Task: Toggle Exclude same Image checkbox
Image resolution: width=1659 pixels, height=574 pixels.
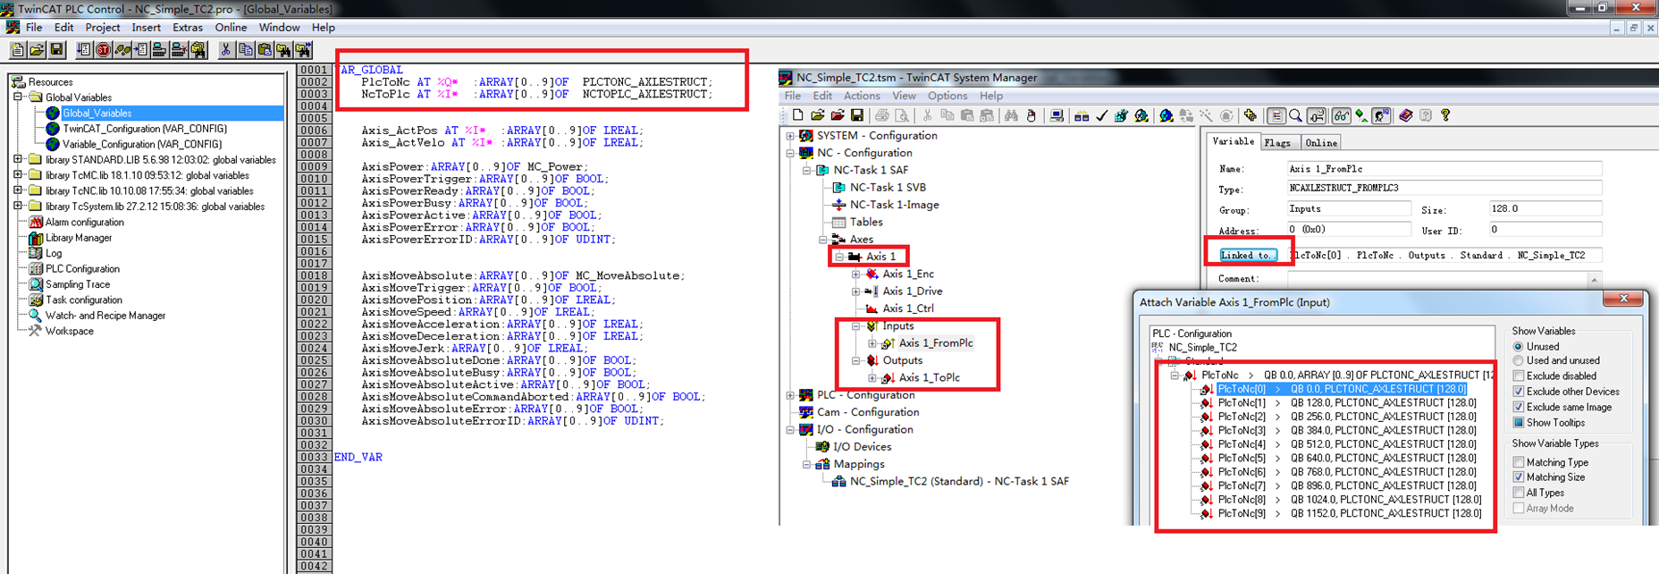Action: coord(1518,407)
